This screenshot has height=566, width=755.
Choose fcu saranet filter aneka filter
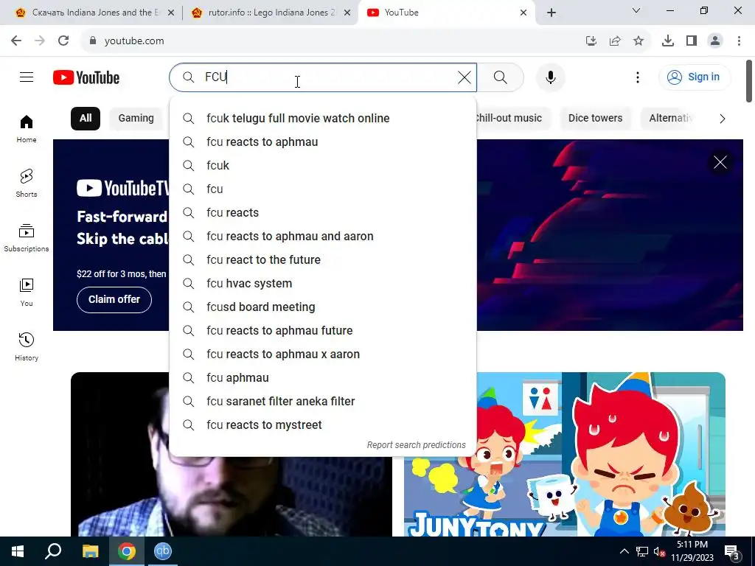[x=323, y=402]
